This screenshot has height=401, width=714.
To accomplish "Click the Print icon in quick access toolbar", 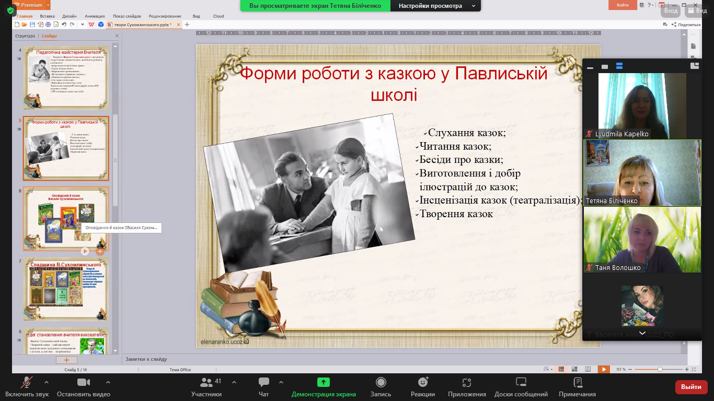I will [x=48, y=25].
